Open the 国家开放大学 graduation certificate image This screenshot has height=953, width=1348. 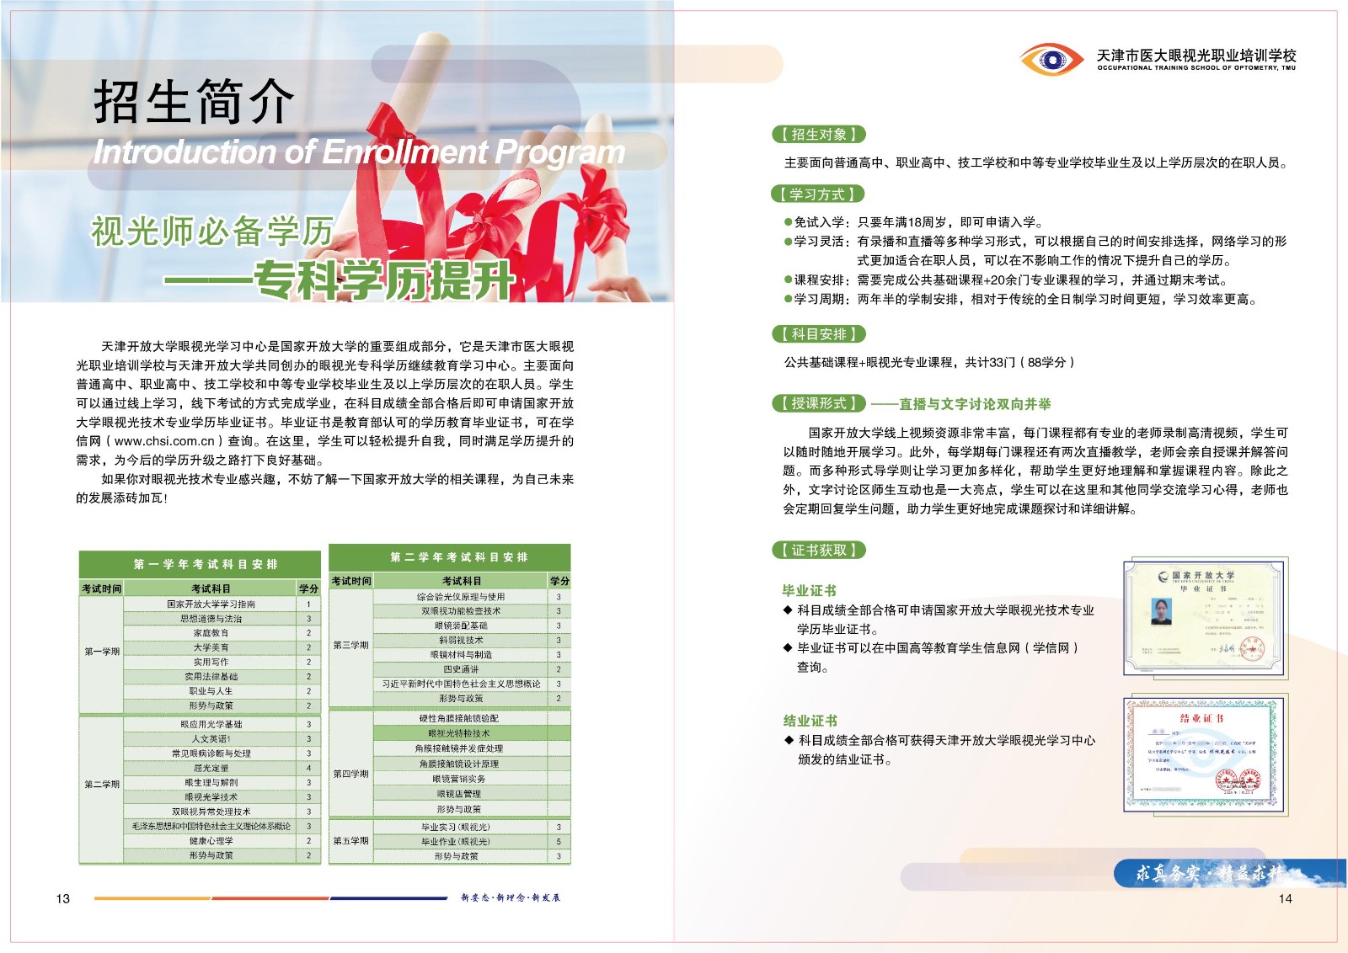click(x=1206, y=617)
